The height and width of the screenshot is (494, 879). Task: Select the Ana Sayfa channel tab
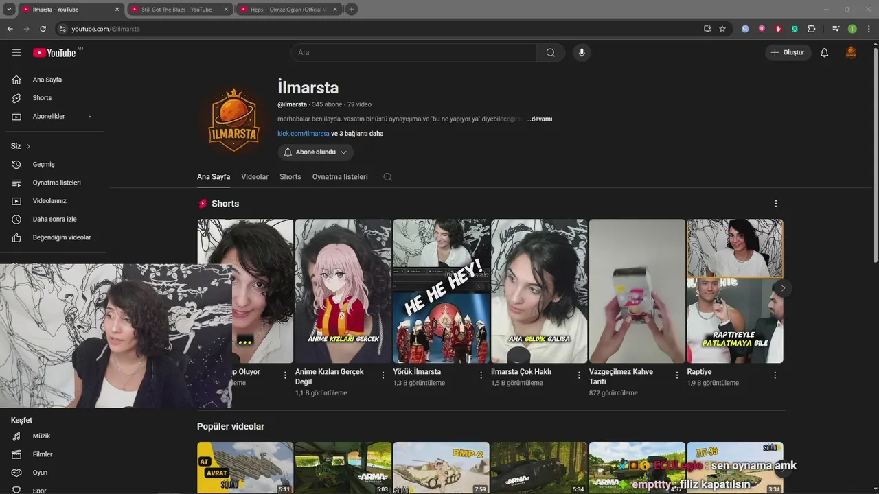pos(214,177)
